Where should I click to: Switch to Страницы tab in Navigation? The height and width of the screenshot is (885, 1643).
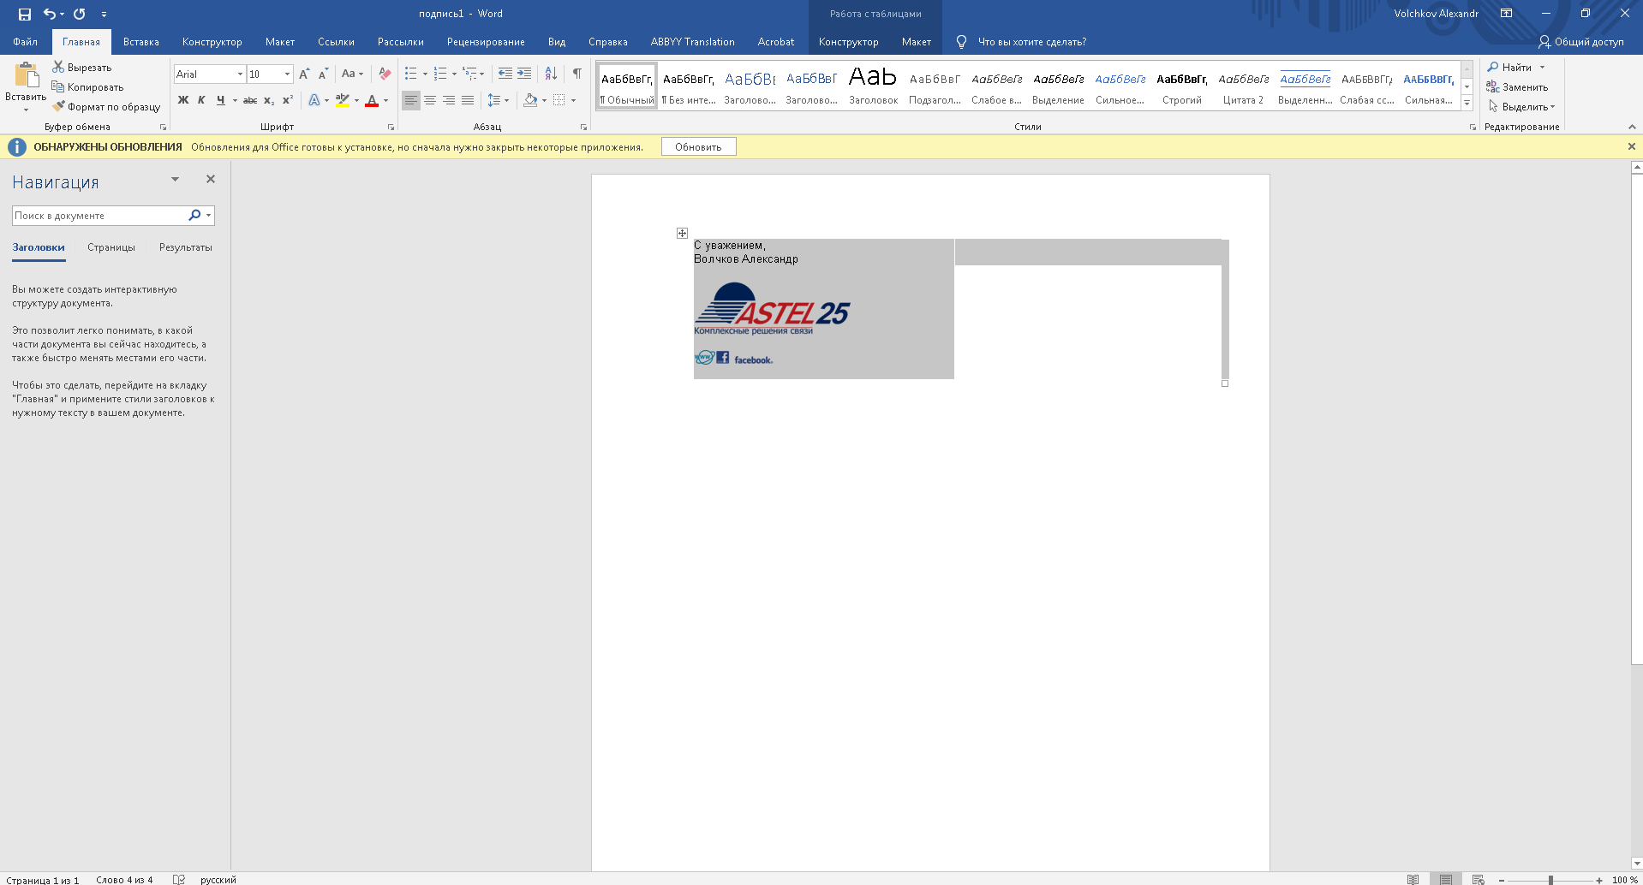(111, 247)
